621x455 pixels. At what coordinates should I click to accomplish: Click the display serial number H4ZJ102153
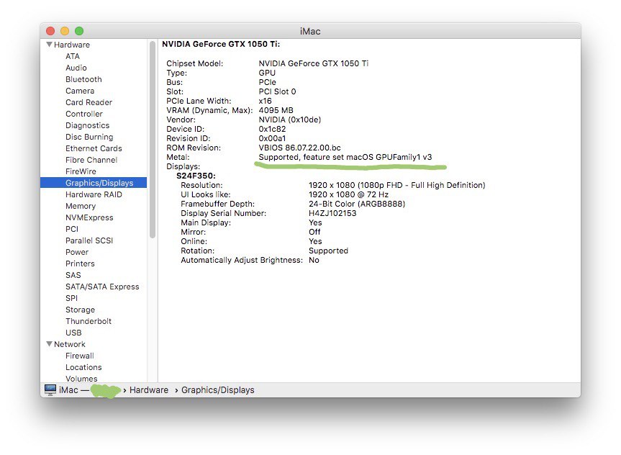[x=332, y=213]
